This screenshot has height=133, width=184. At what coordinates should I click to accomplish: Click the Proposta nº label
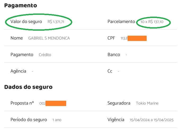point(22,103)
